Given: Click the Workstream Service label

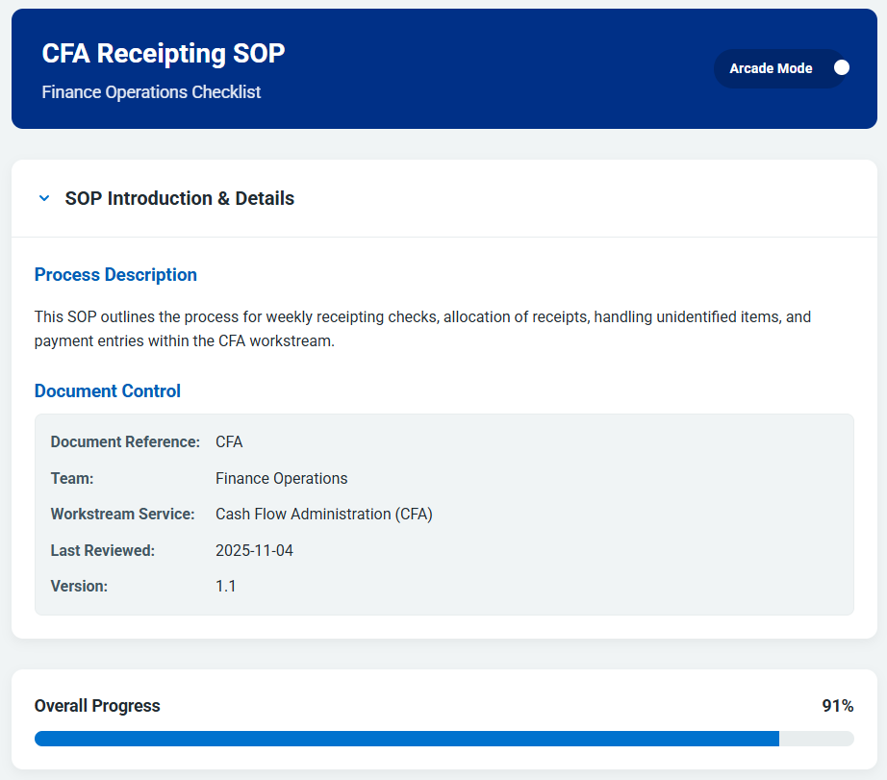Looking at the screenshot, I should pyautogui.click(x=122, y=515).
